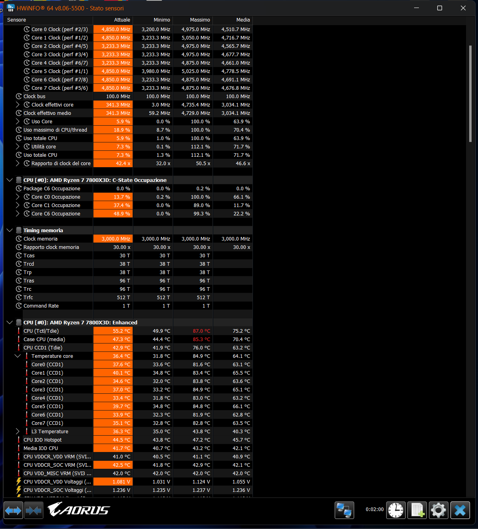
Task: Click clock icon beside Core 0 Clock
Action: [27, 29]
